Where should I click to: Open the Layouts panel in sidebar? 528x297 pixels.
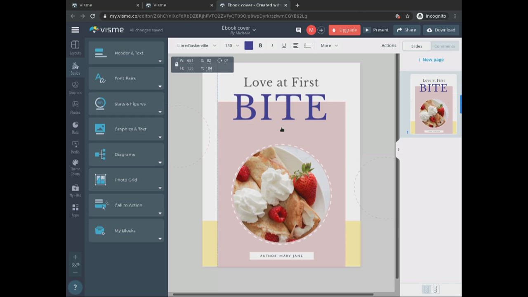(x=75, y=47)
